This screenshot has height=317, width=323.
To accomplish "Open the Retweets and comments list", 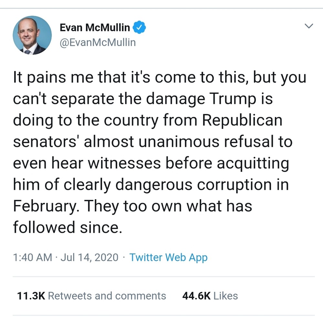I will point(107,296).
